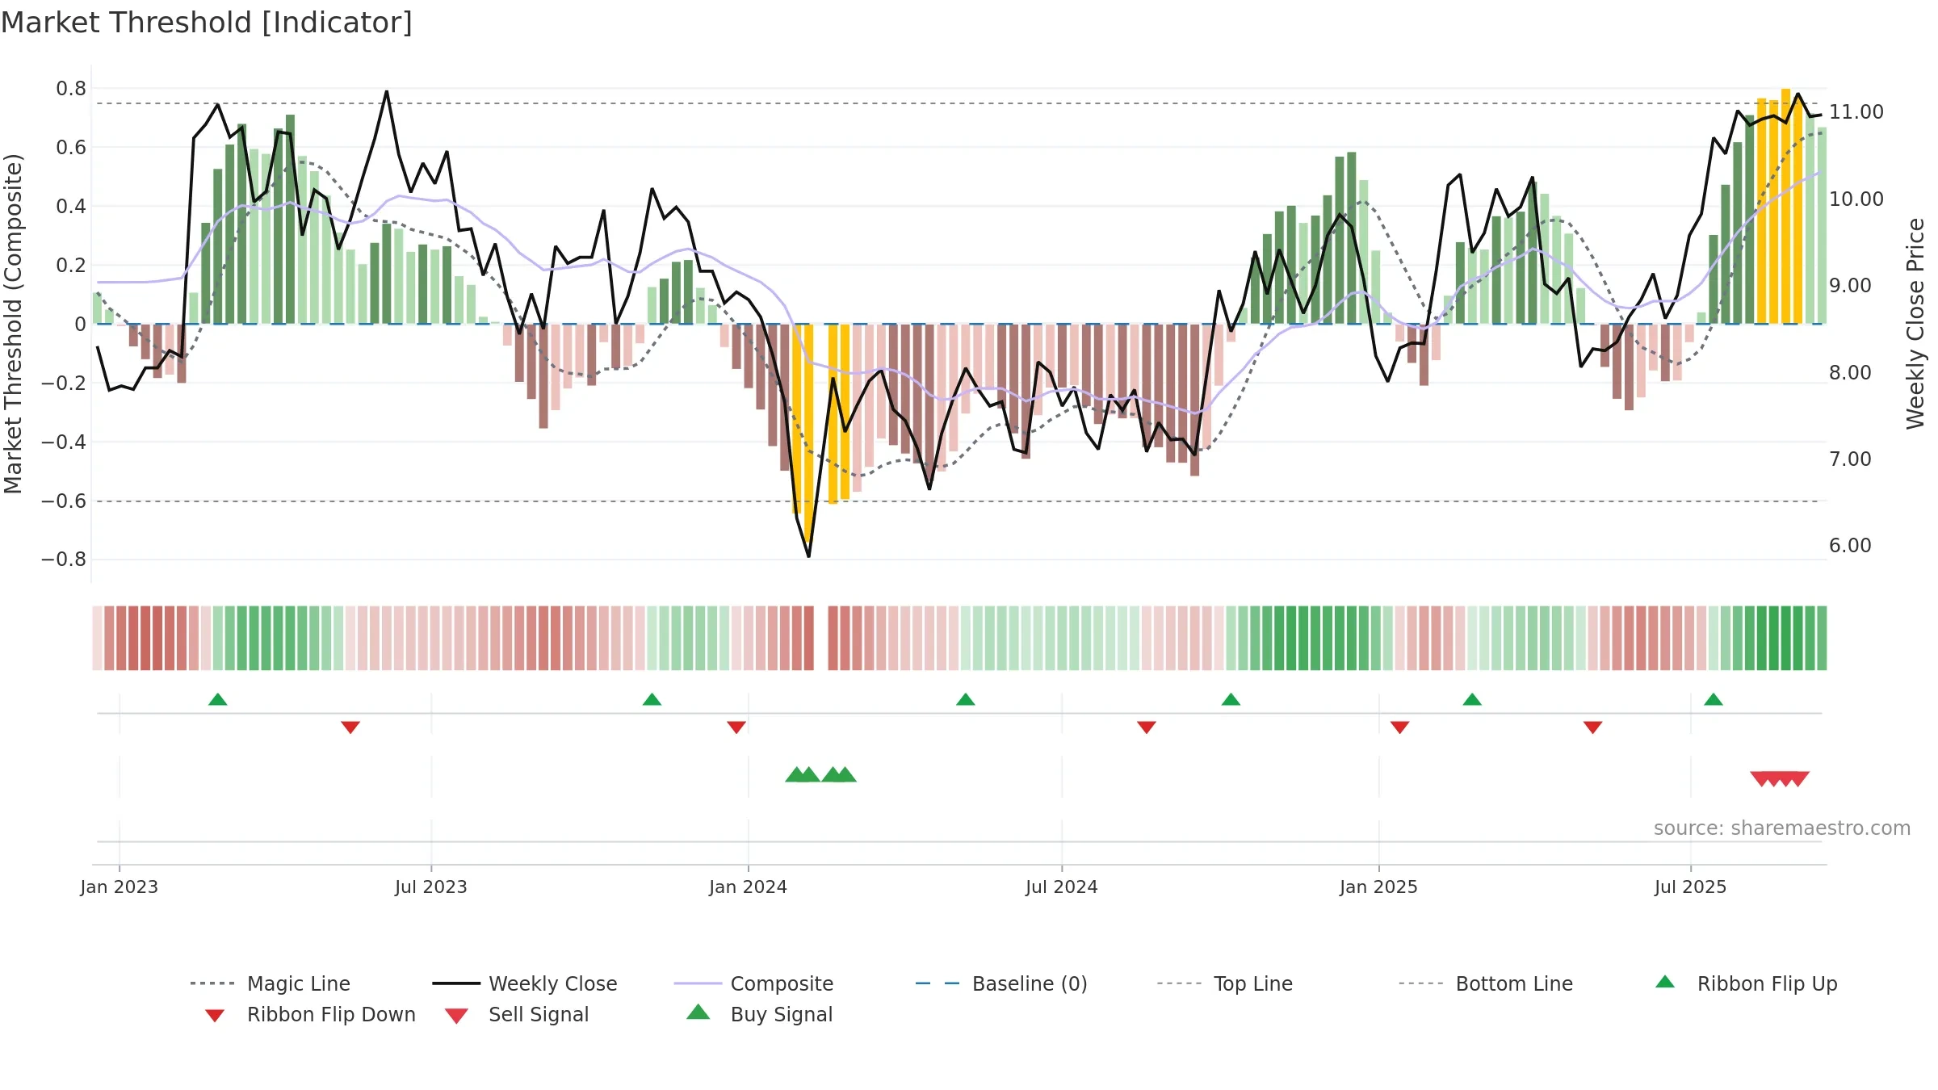Toggle the Weekly Close legend entry
The image size is (1938, 1090).
(525, 983)
